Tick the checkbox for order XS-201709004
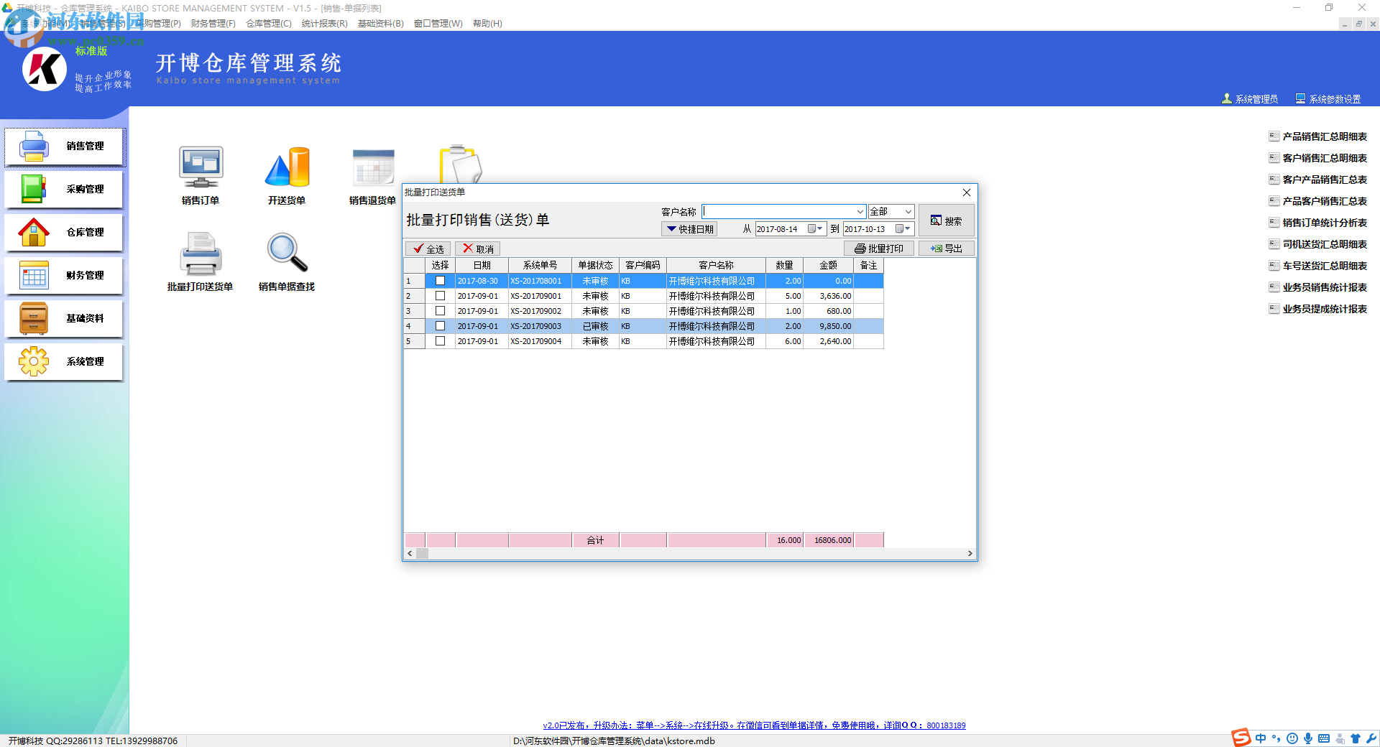Viewport: 1380px width, 747px height. 441,341
